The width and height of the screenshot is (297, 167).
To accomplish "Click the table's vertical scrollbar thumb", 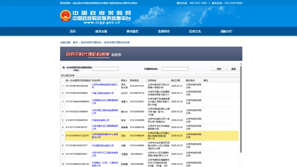I will [x=241, y=109].
